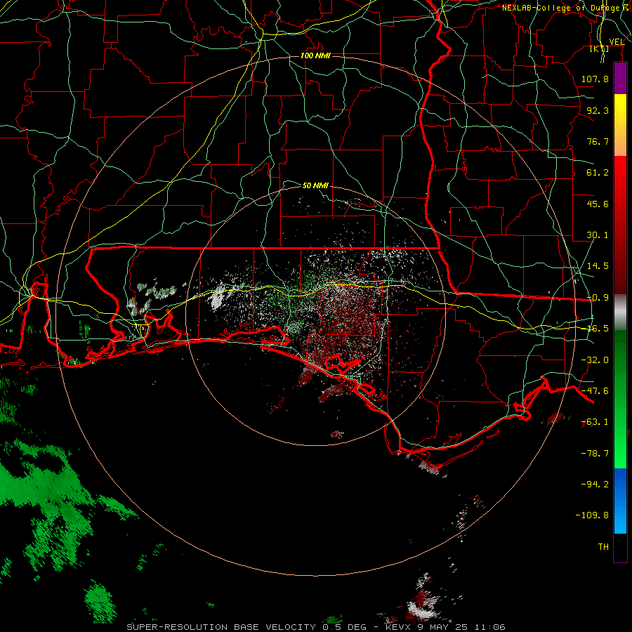This screenshot has width=632, height=632.
Task: Click the TH threshold label
Action: click(x=603, y=547)
